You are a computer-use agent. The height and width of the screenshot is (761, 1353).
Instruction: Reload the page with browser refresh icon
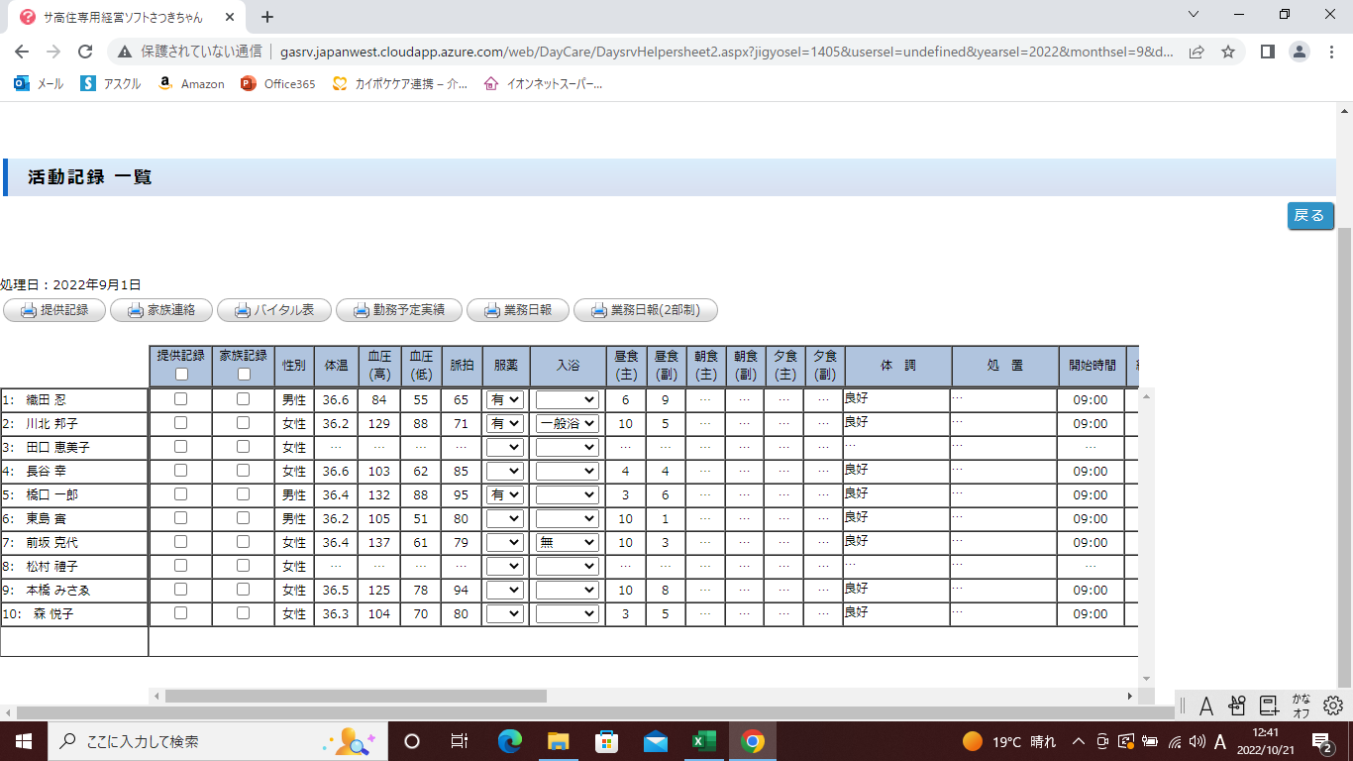point(85,52)
